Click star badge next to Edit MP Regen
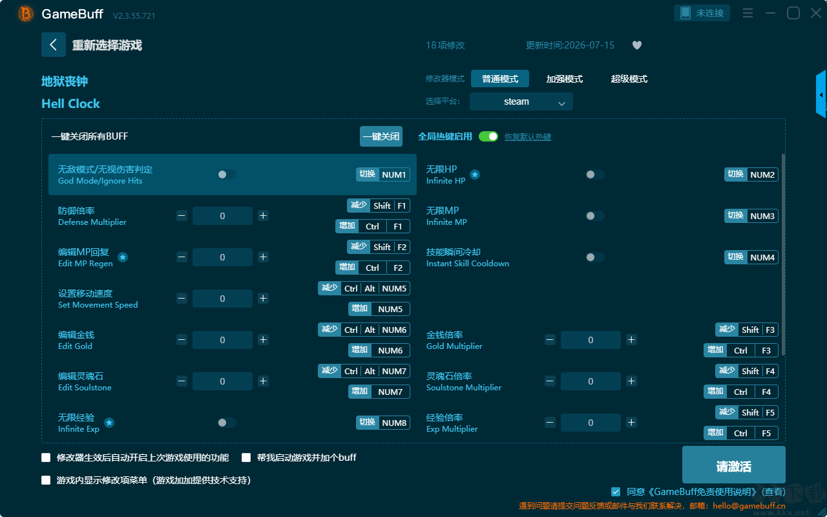The image size is (827, 517). pos(123,257)
